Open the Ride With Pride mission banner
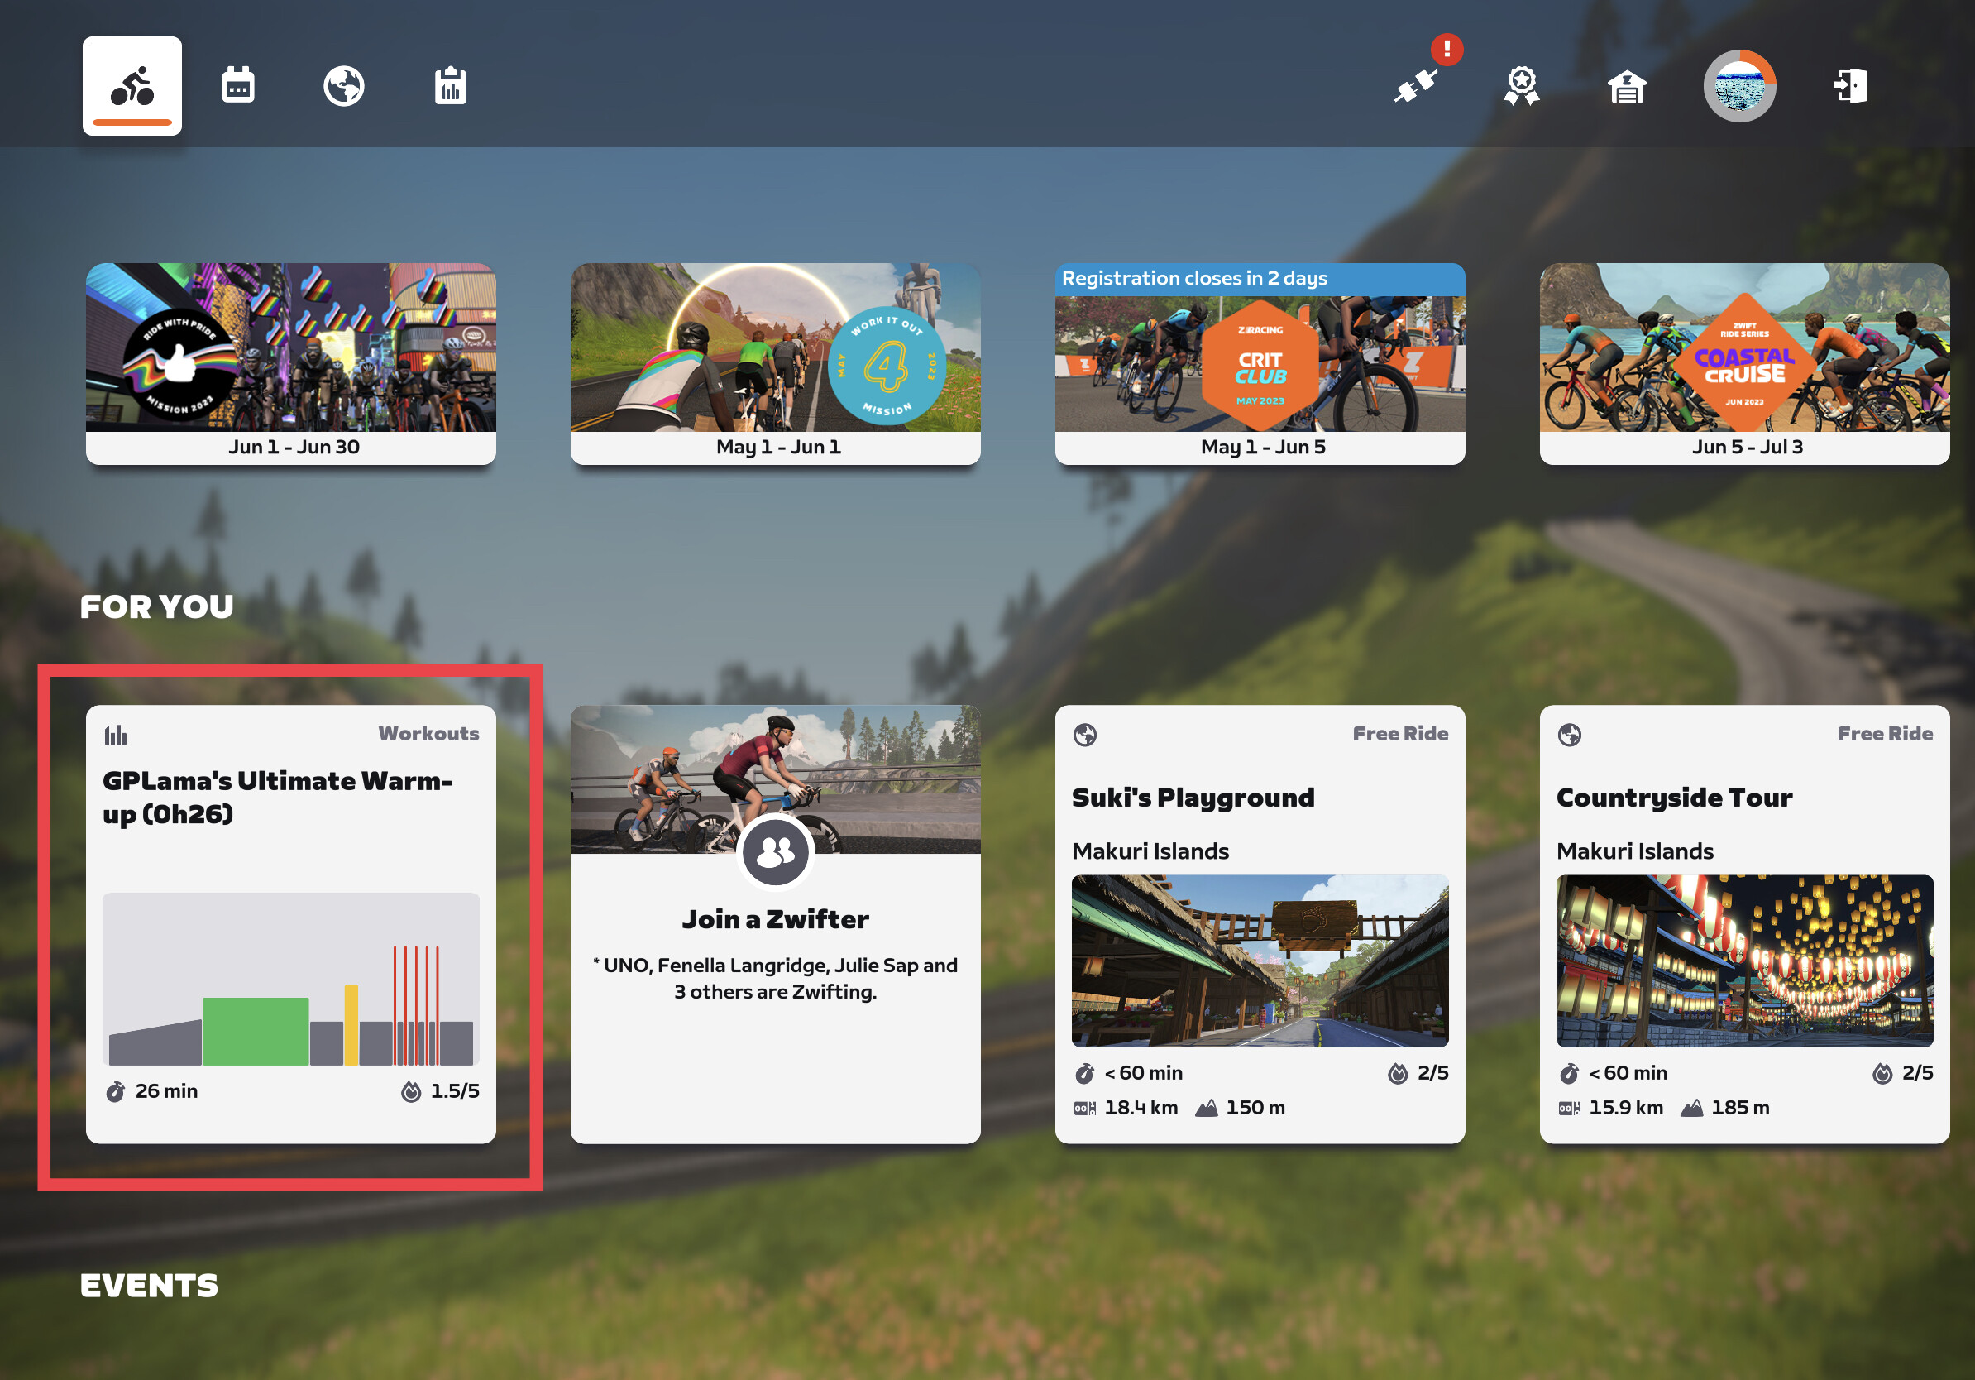Screen dimensions: 1975x1380 pos(291,362)
